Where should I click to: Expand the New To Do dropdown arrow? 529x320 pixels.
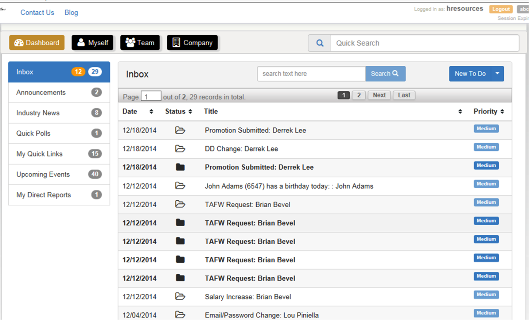coord(498,73)
